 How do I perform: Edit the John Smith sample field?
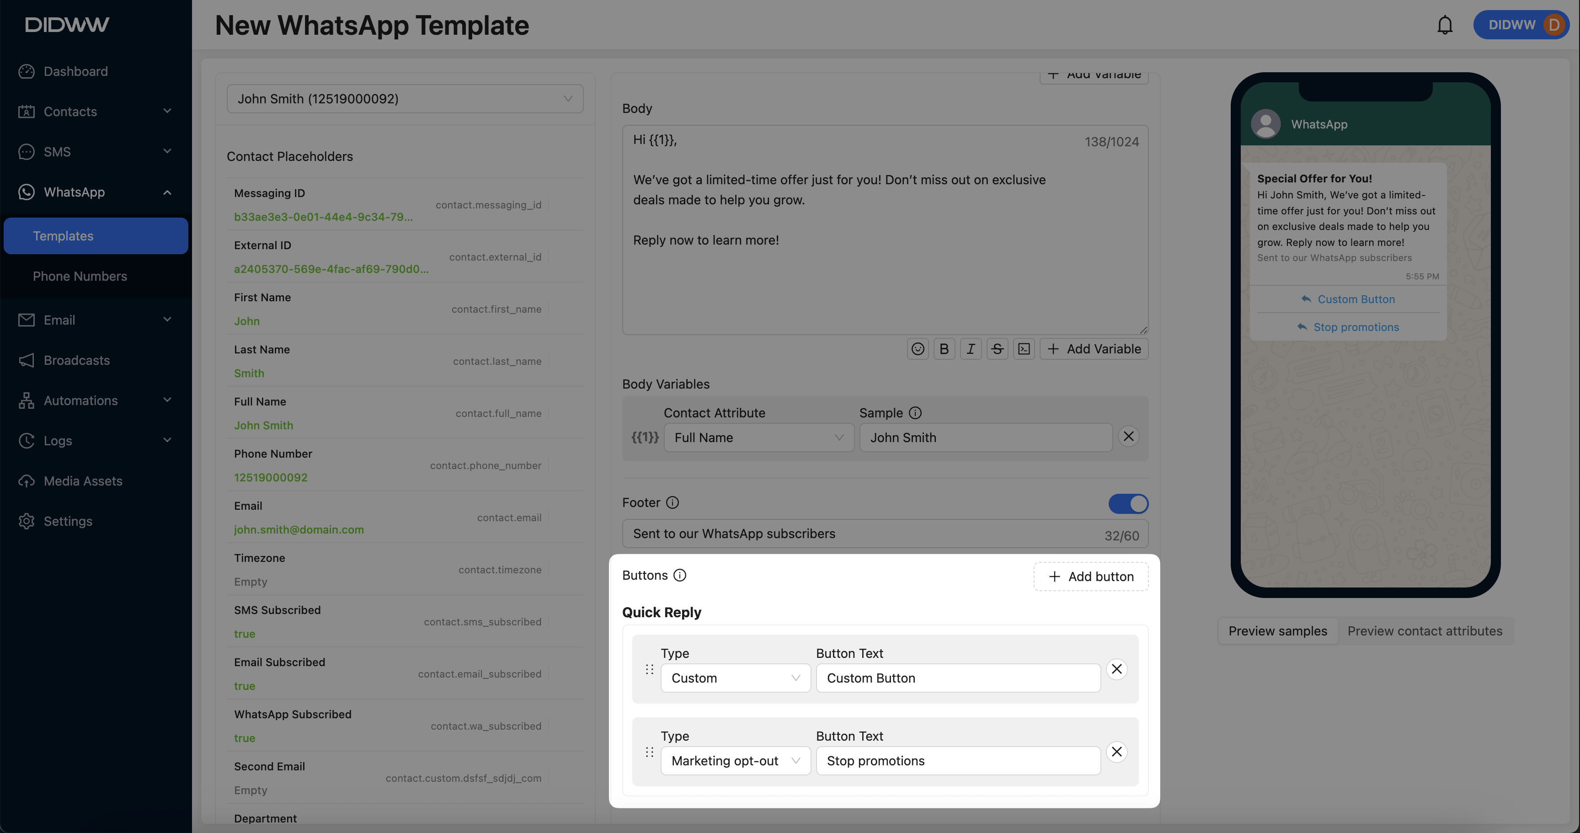(986, 438)
